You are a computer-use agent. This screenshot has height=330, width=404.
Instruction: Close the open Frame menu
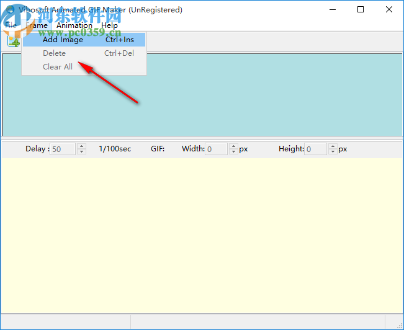coord(37,25)
